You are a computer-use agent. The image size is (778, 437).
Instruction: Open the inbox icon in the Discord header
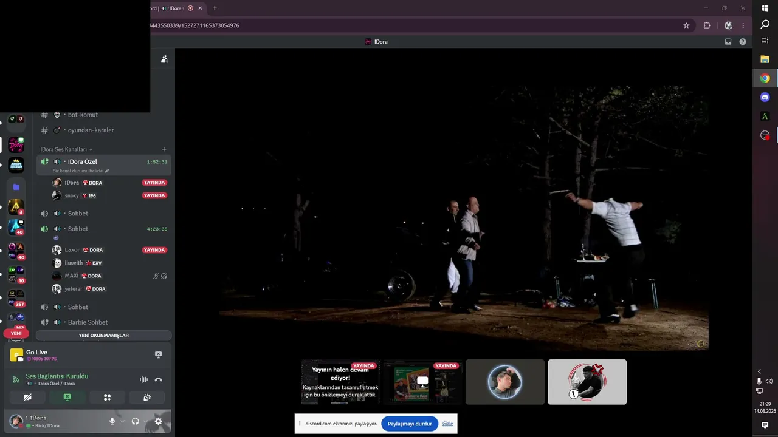[x=728, y=42]
